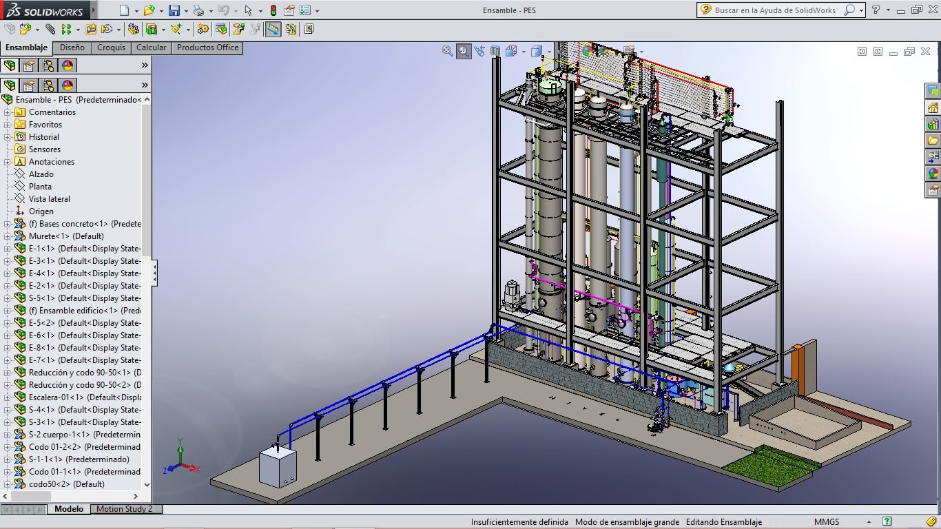Image resolution: width=941 pixels, height=529 pixels.
Task: Switch to the Calcular tab
Action: click(151, 48)
